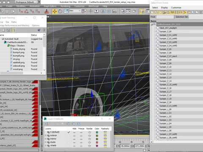Open the Rendering menu

point(66,6)
